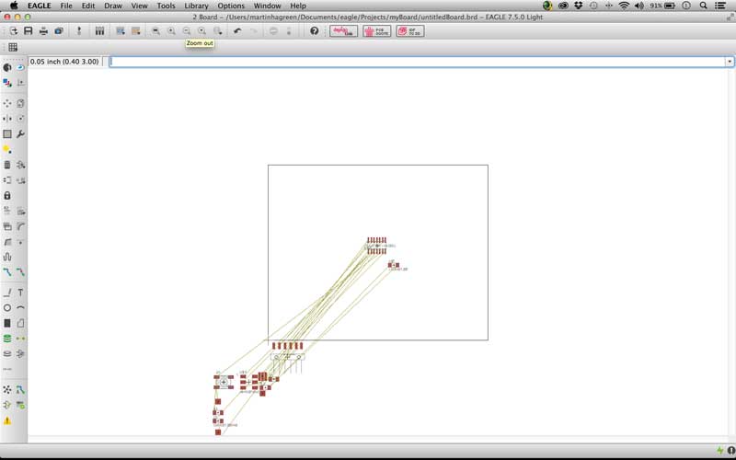Click the Go traffic-light icon
736x460 pixels.
click(x=289, y=31)
